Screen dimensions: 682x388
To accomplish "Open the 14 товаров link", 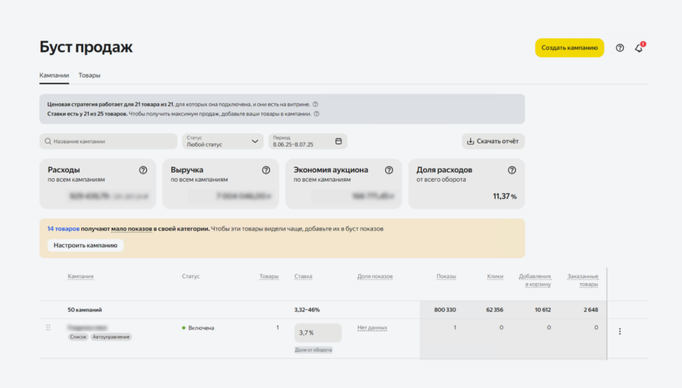I will tap(63, 229).
